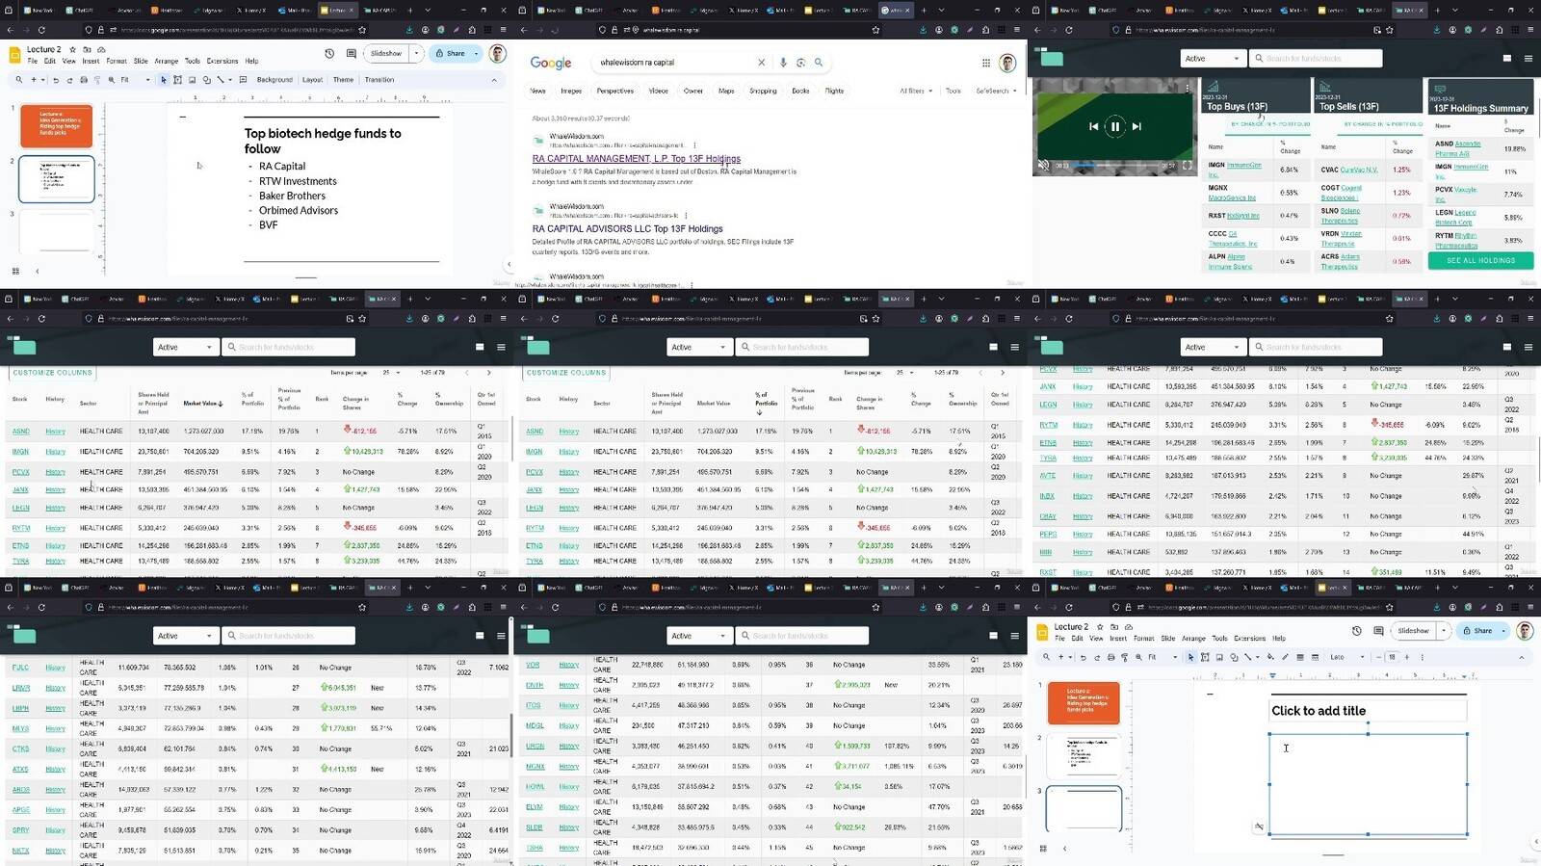Viewport: 1541px width, 866px height.
Task: Click the 'Click to add title' placeholder
Action: pyautogui.click(x=1368, y=711)
